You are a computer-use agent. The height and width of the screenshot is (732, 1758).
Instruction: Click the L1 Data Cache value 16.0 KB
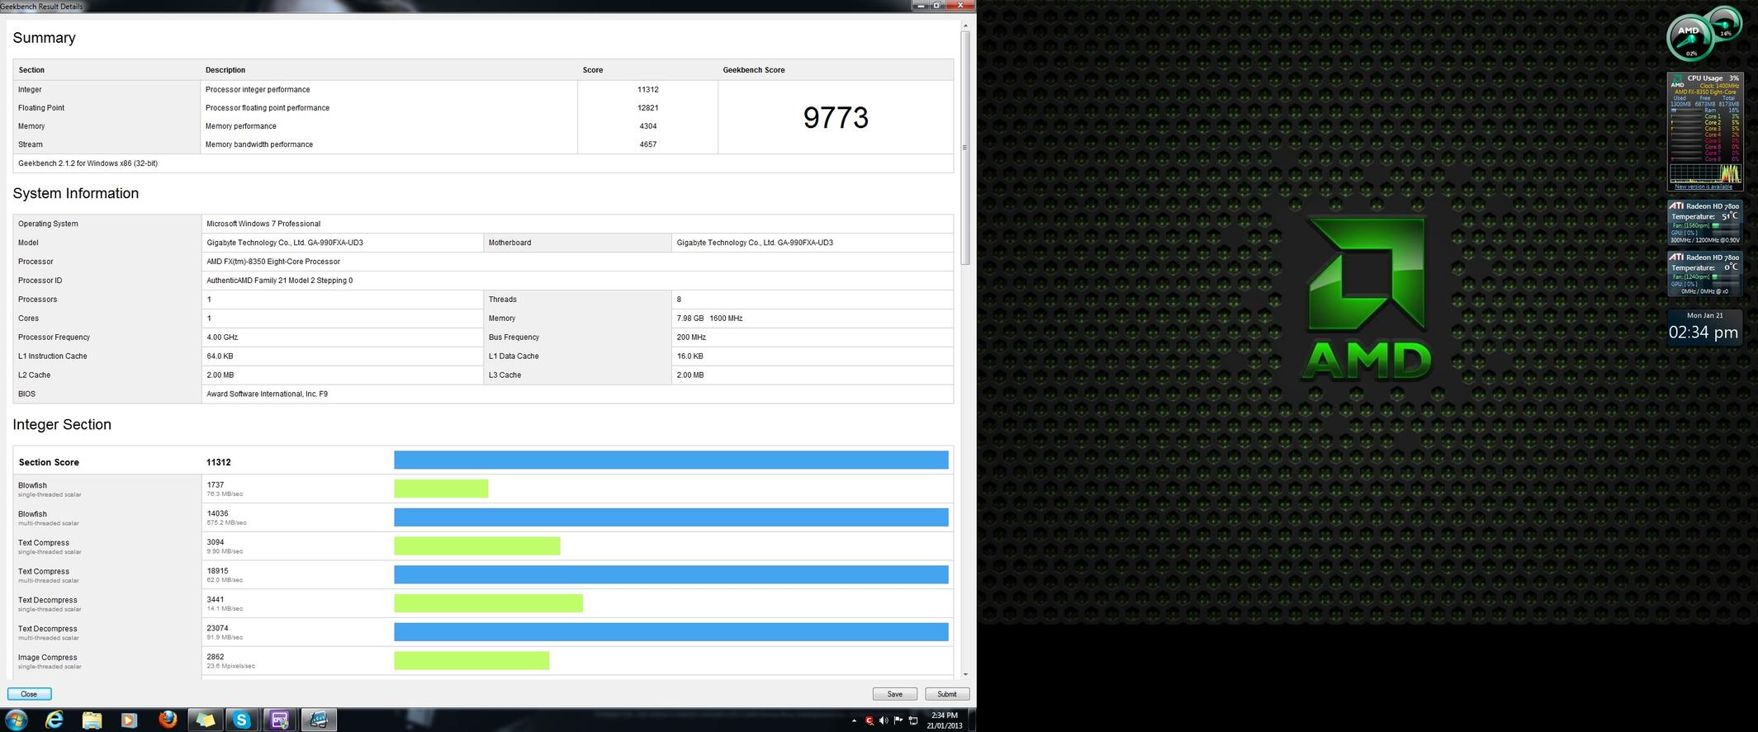pos(689,357)
